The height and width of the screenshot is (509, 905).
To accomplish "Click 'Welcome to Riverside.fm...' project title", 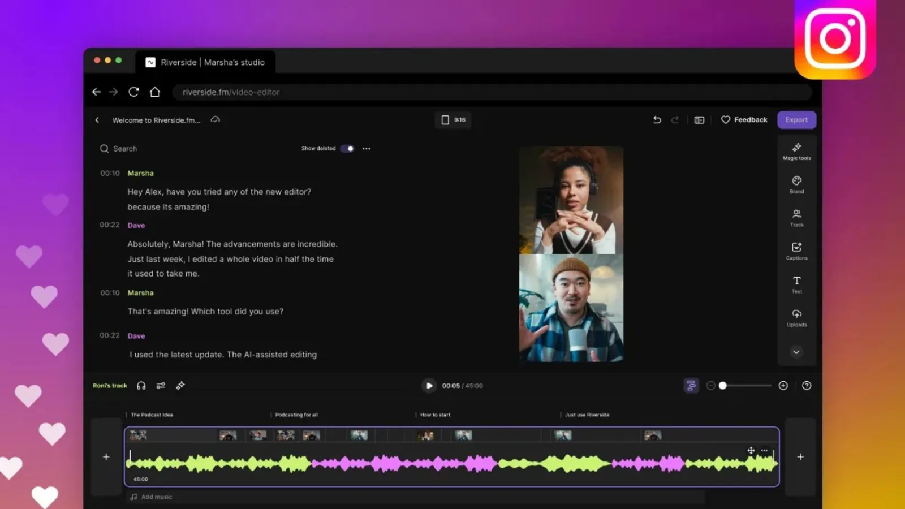I will [156, 120].
